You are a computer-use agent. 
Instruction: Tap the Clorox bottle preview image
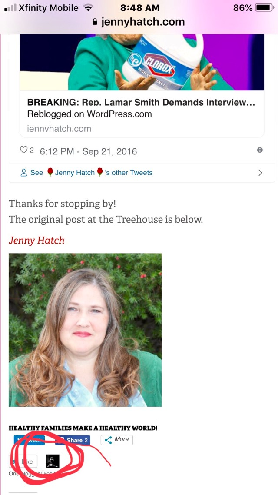pos(142,62)
